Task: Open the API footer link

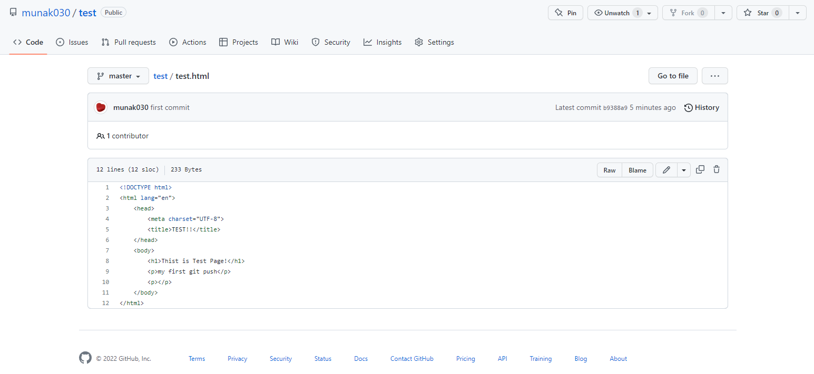Action: [x=503, y=359]
